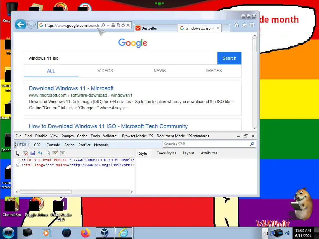Click the Search HTML input field

206,144
